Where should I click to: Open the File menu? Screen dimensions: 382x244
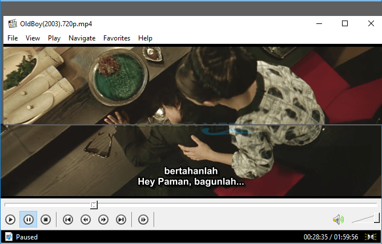pyautogui.click(x=13, y=38)
